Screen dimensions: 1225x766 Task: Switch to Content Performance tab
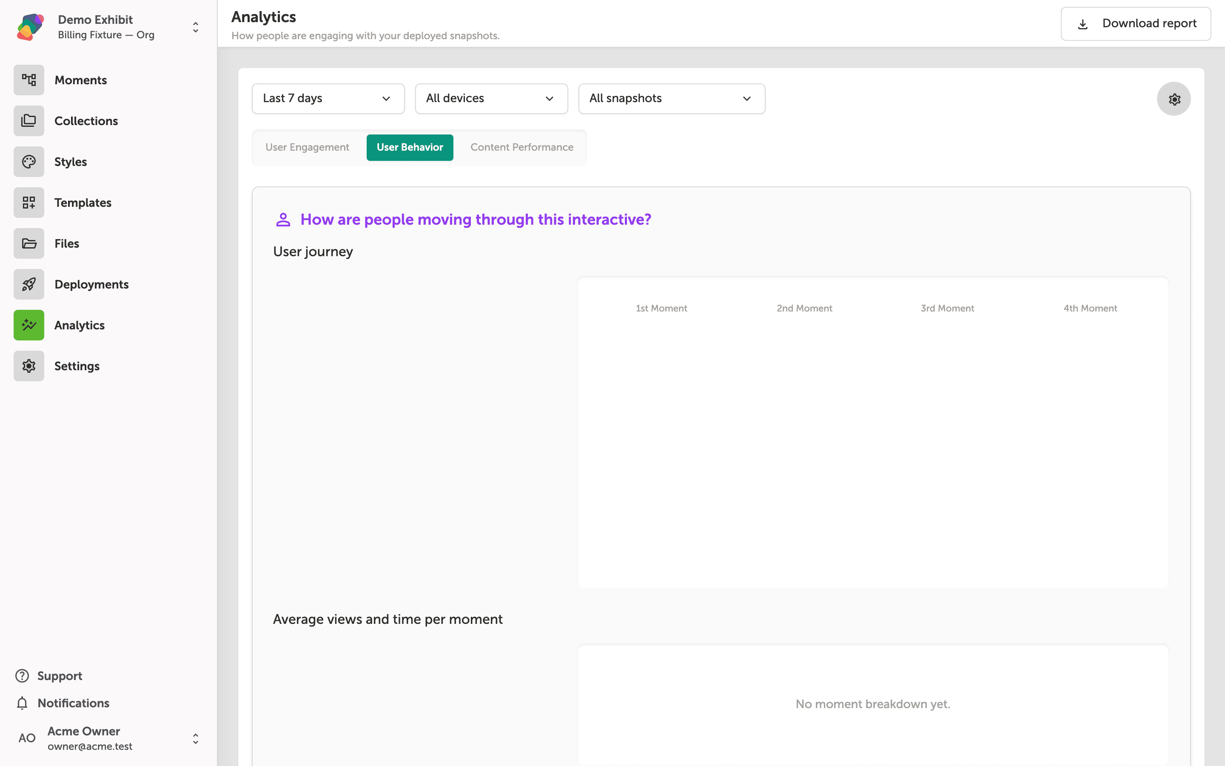521,147
